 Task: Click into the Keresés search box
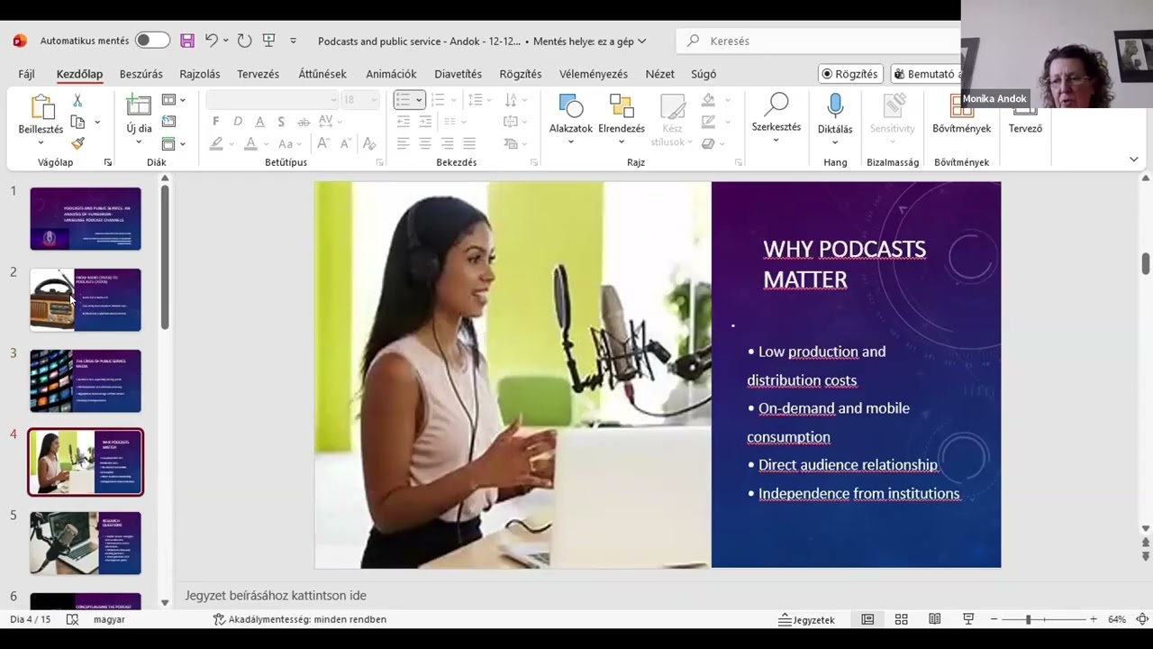pos(820,41)
